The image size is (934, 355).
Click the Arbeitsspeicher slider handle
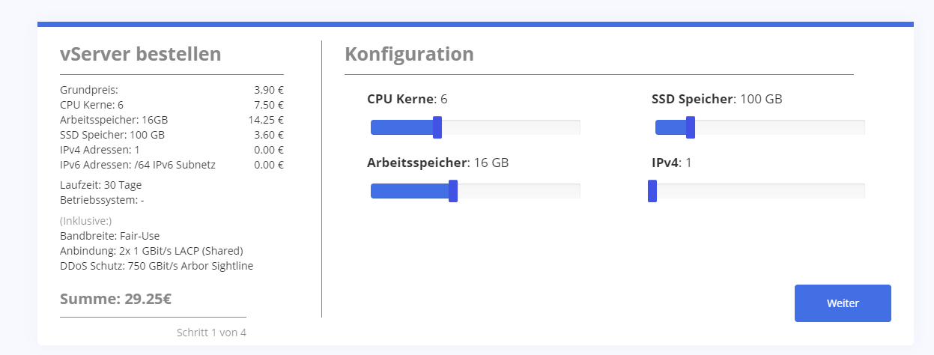(x=453, y=191)
